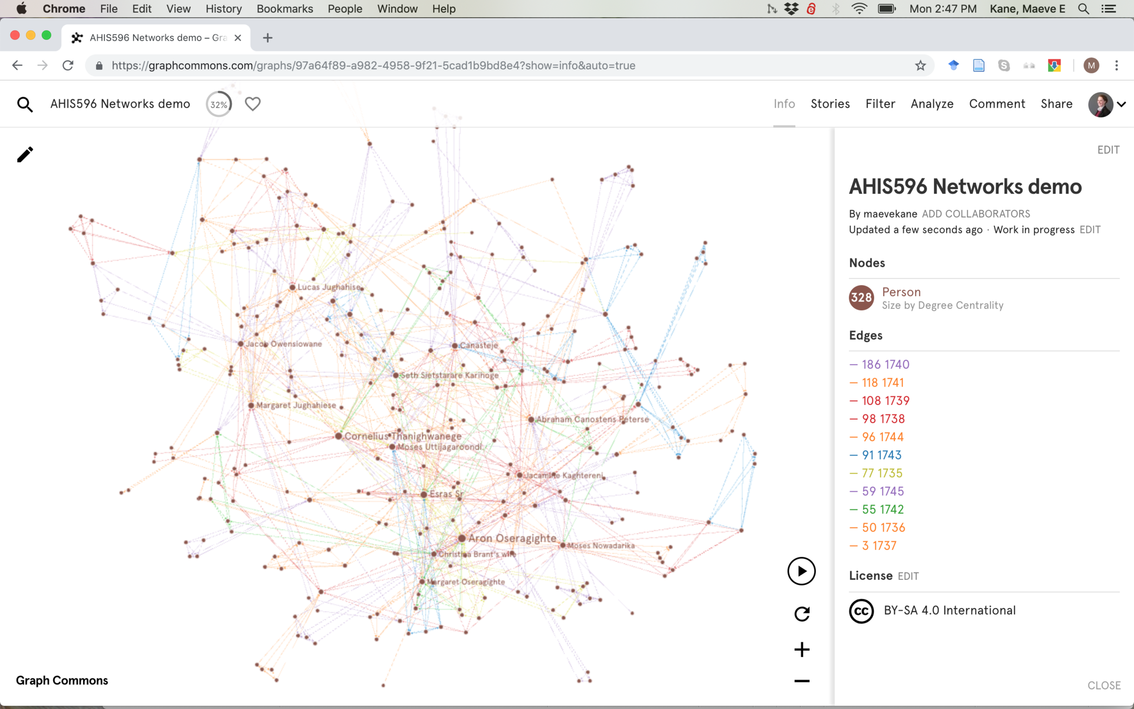Viewport: 1134px width, 709px height.
Task: Open Chrome's three-dot menu
Action: 1117,66
